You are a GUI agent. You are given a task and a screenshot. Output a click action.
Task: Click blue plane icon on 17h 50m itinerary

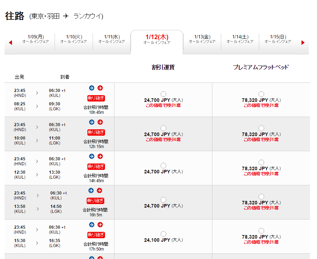tap(92, 224)
